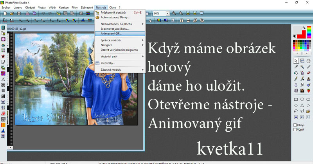Open Průzkumník obrázků menu entry
This screenshot has width=313, height=164.
[x=120, y=12]
